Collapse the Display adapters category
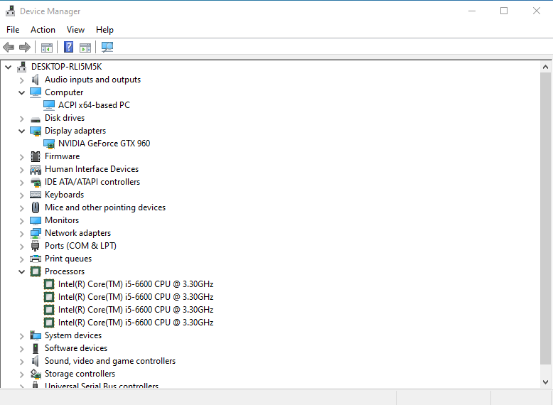553x405 pixels. tap(22, 131)
